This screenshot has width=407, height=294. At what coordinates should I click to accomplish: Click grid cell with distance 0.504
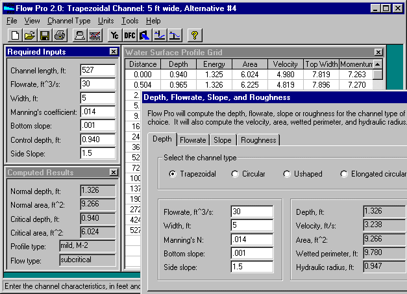pos(143,85)
